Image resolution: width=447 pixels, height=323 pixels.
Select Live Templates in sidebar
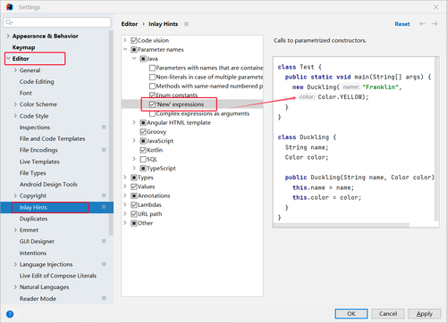tap(39, 161)
